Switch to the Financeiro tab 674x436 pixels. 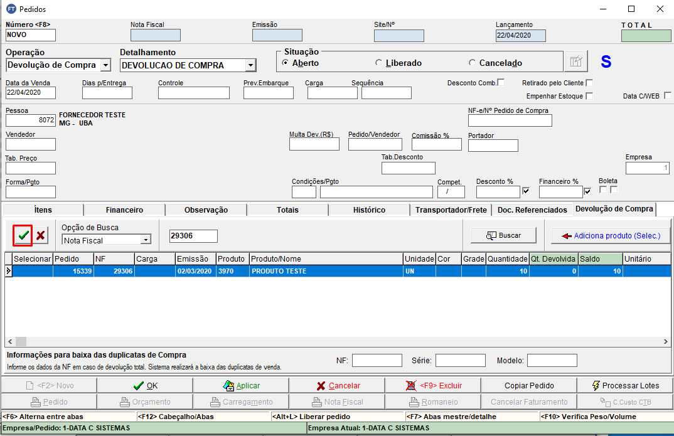pyautogui.click(x=124, y=210)
